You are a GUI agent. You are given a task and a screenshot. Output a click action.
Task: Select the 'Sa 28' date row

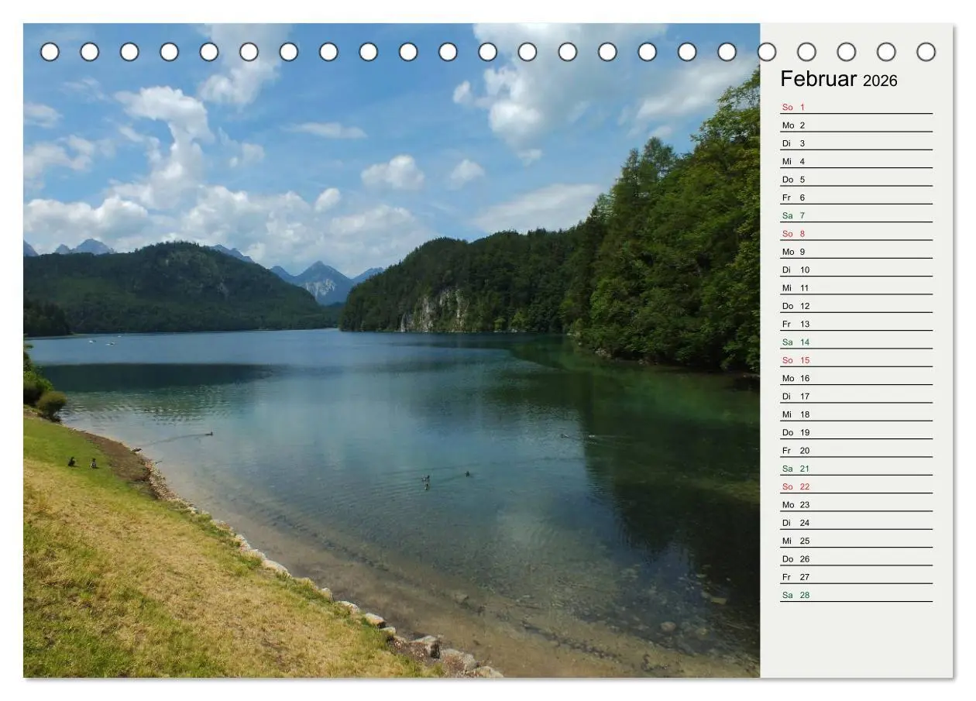coord(856,595)
